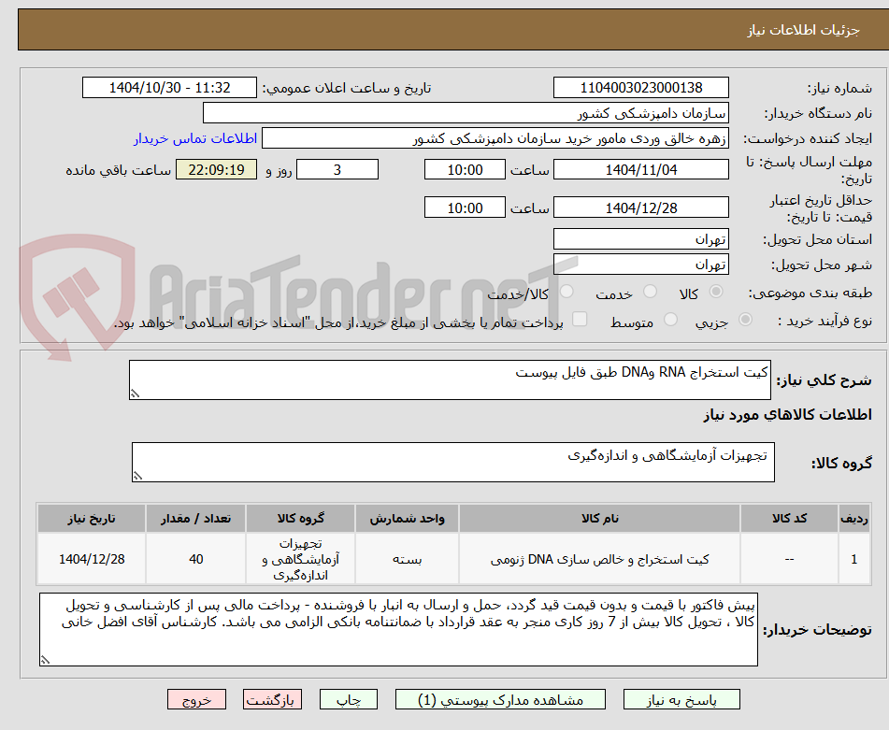Image resolution: width=889 pixels, height=730 pixels.
Task: Select the کالا radio option
Action: point(715,293)
